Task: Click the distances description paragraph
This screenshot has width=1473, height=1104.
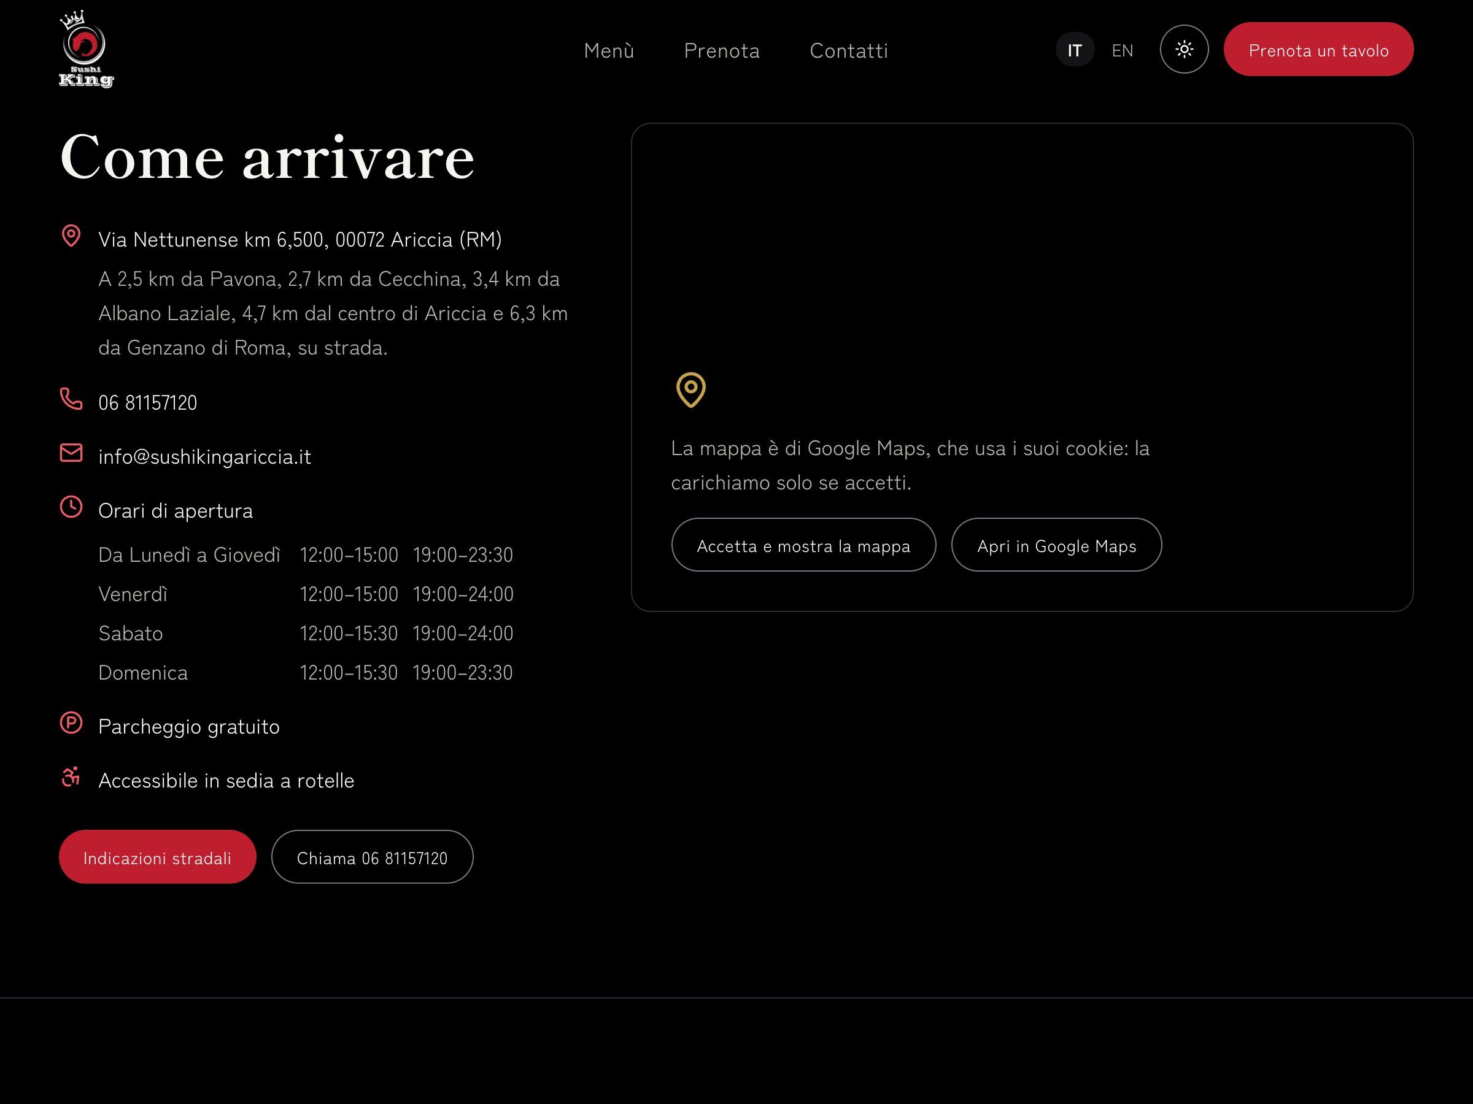Action: click(333, 313)
